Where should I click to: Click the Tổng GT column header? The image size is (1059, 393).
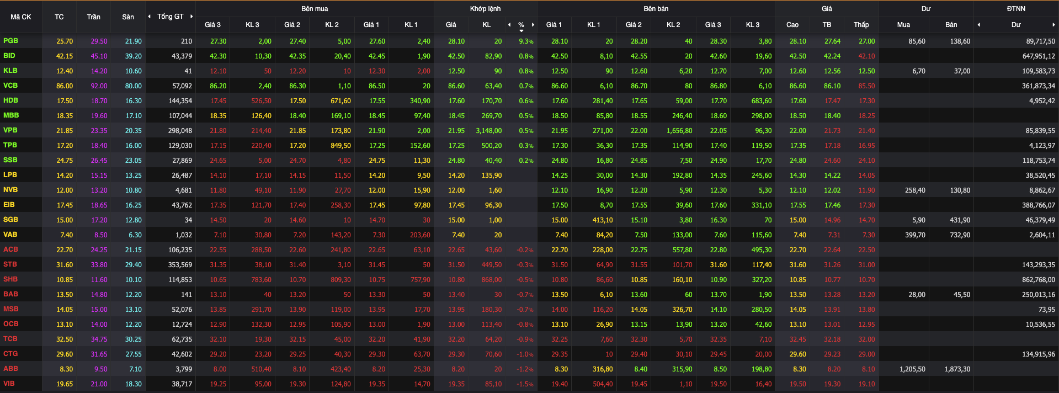[x=170, y=17]
